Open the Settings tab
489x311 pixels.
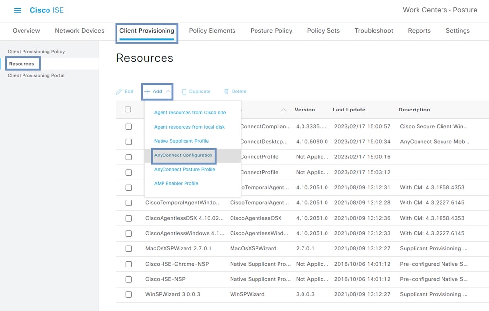(458, 30)
